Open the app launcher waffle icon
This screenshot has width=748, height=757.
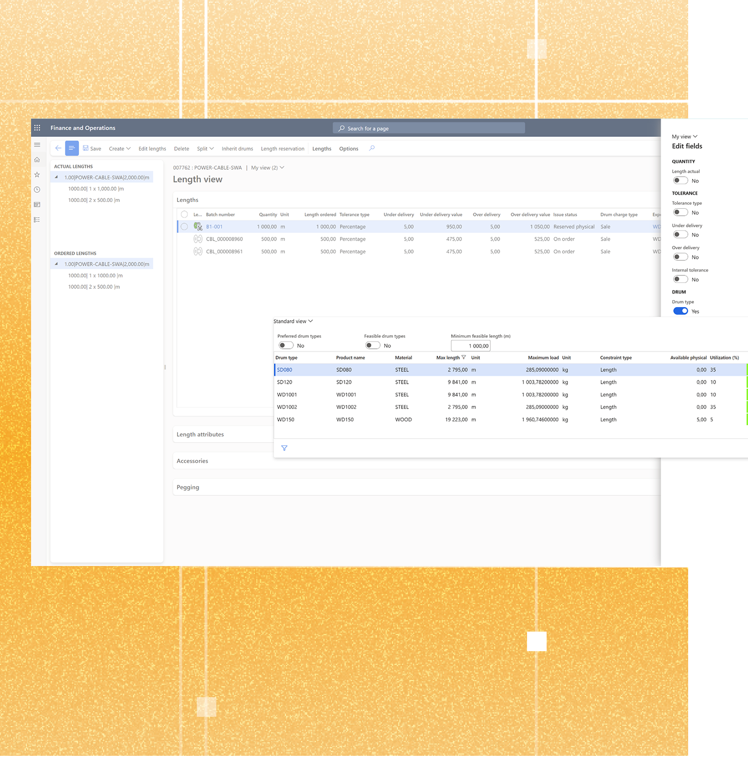(37, 128)
